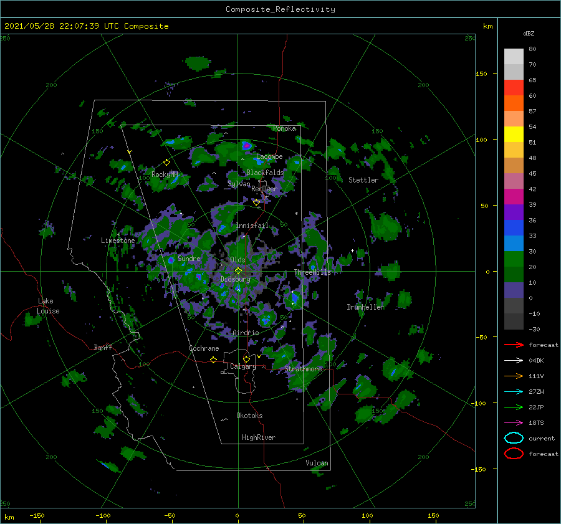Click the Lacombe label

pos(269,156)
